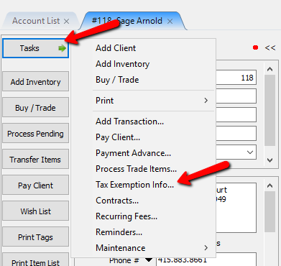Image resolution: width=281 pixels, height=266 pixels.
Task: Click the upper scrollbar down arrow
Action: tap(270, 160)
